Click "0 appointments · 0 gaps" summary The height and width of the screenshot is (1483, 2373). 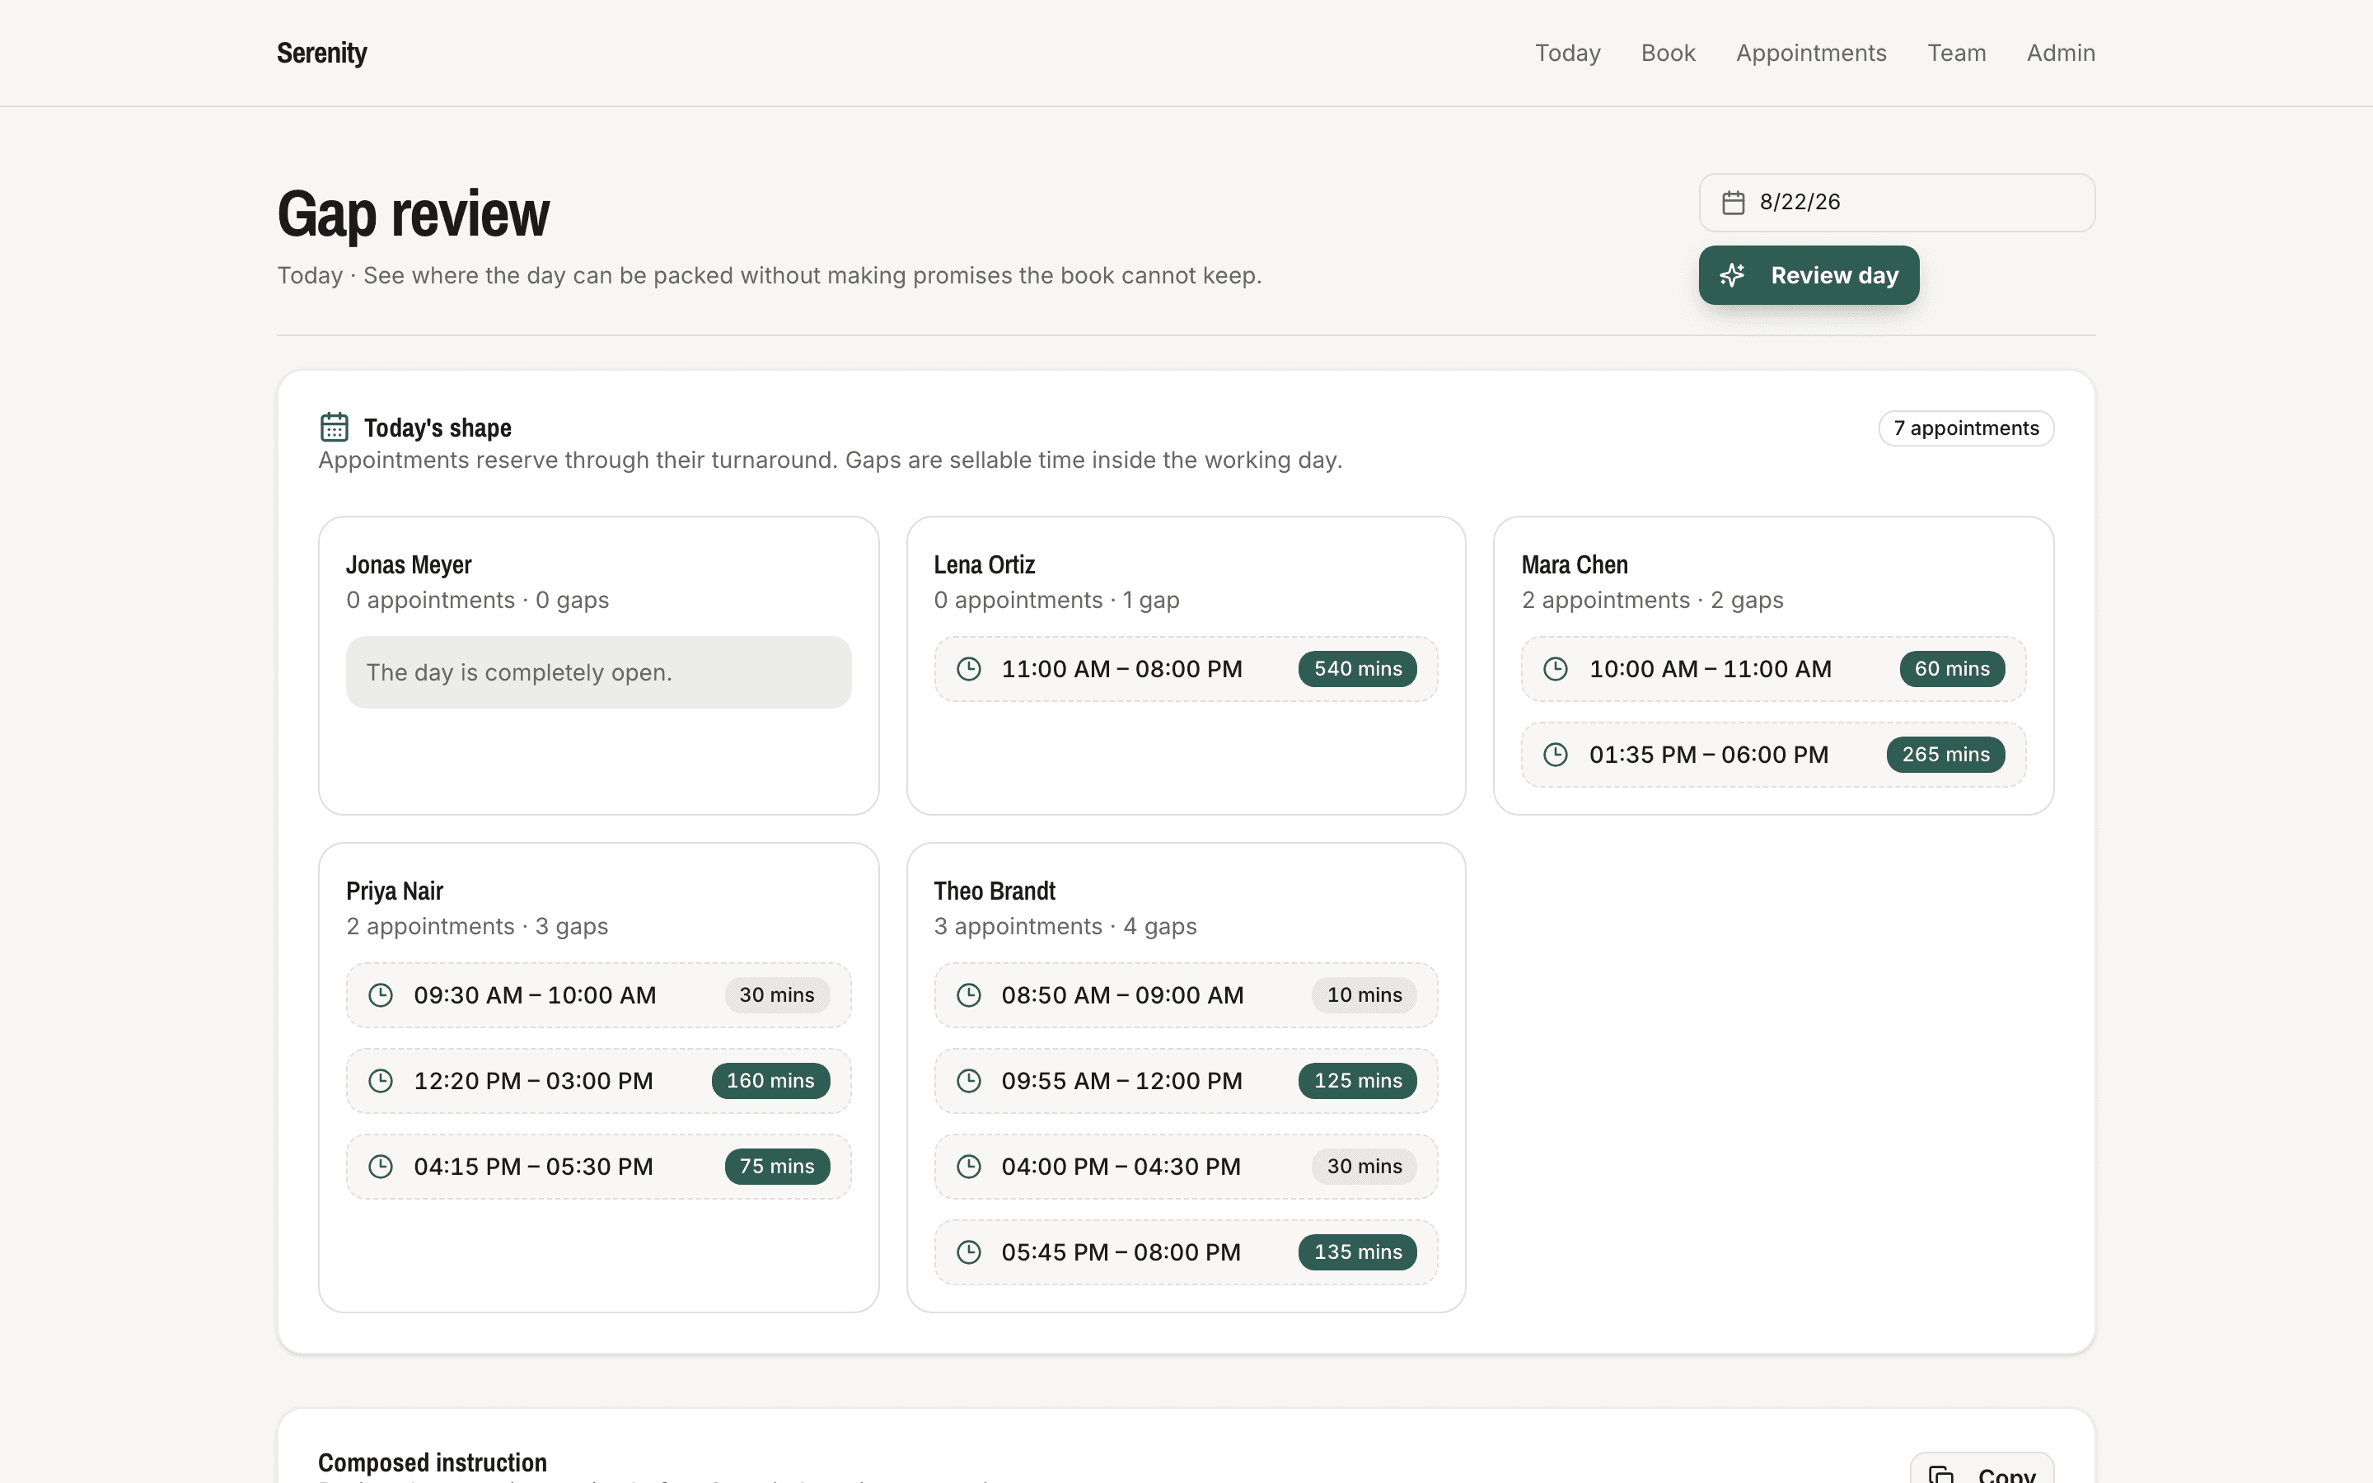point(478,601)
